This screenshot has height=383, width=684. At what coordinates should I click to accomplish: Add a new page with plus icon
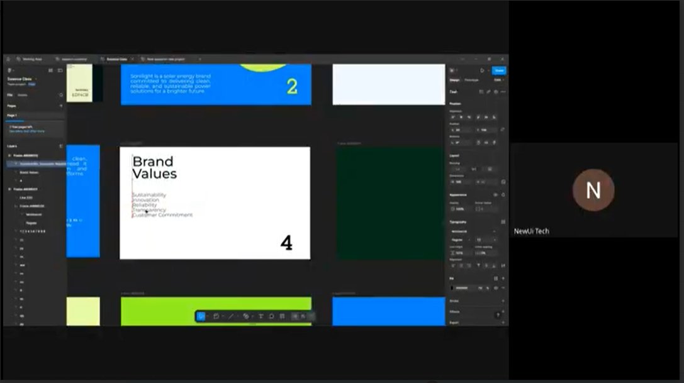coord(60,106)
